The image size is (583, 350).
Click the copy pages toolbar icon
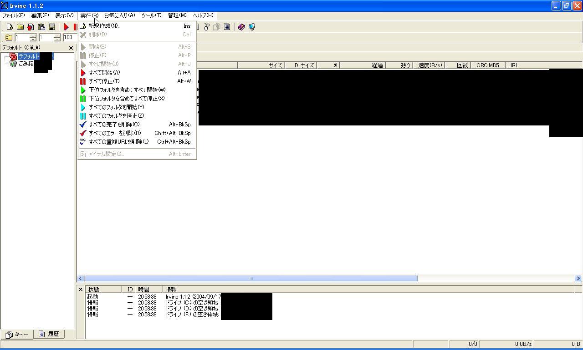[217, 27]
